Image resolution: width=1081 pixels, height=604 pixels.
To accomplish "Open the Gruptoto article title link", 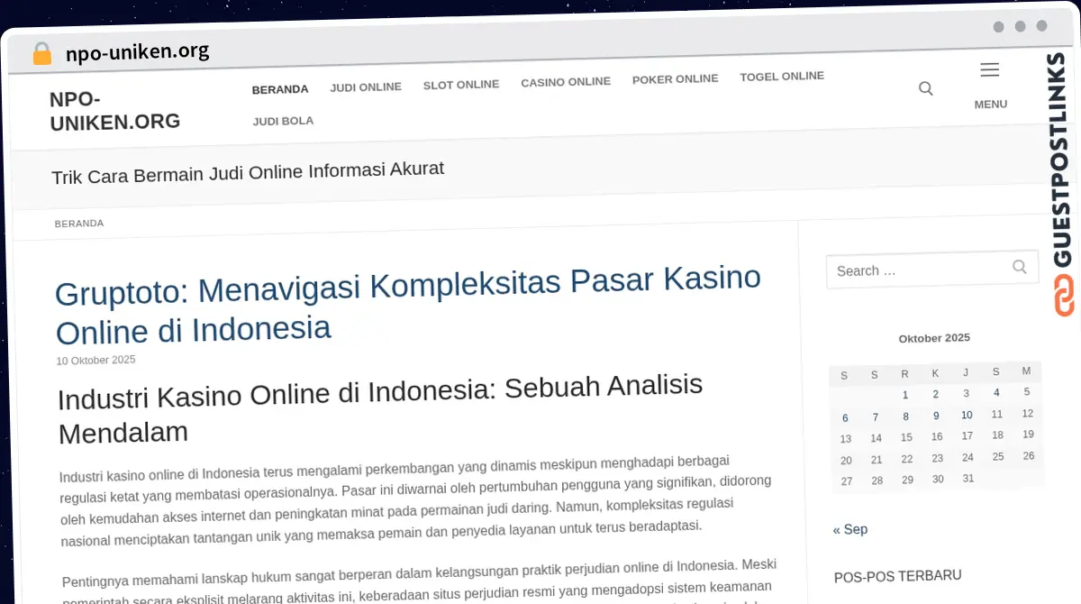I will [x=408, y=305].
